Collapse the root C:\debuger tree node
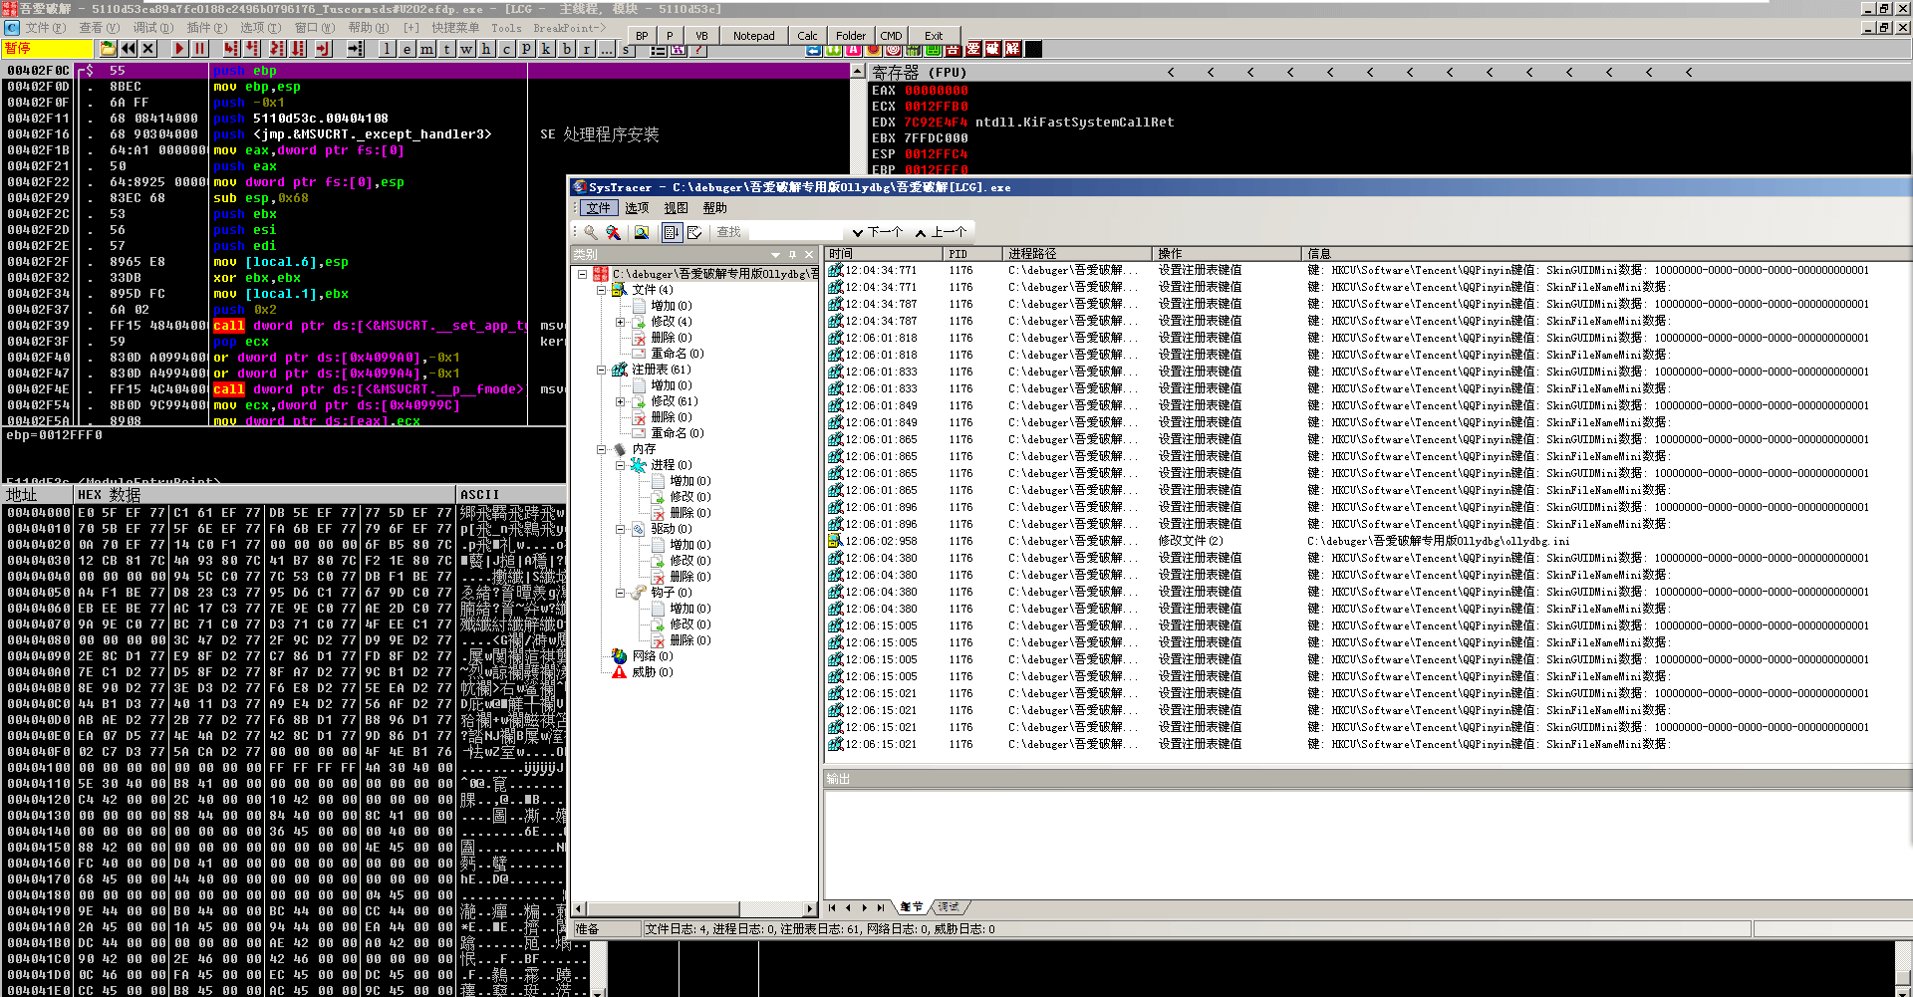 coord(583,274)
